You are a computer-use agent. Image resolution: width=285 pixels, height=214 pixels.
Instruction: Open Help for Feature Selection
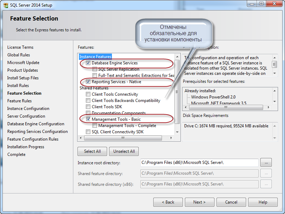263,202
